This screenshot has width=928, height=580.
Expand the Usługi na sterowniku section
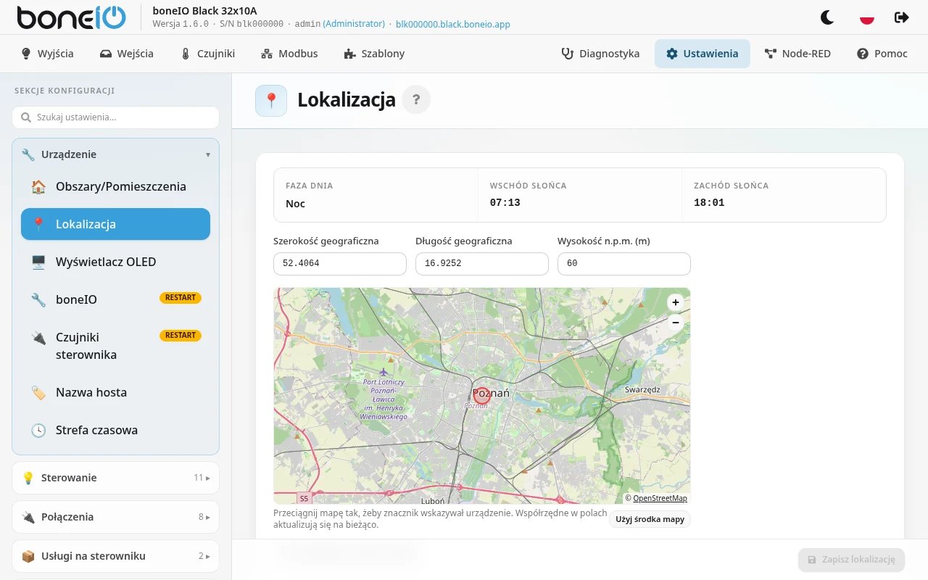point(115,556)
